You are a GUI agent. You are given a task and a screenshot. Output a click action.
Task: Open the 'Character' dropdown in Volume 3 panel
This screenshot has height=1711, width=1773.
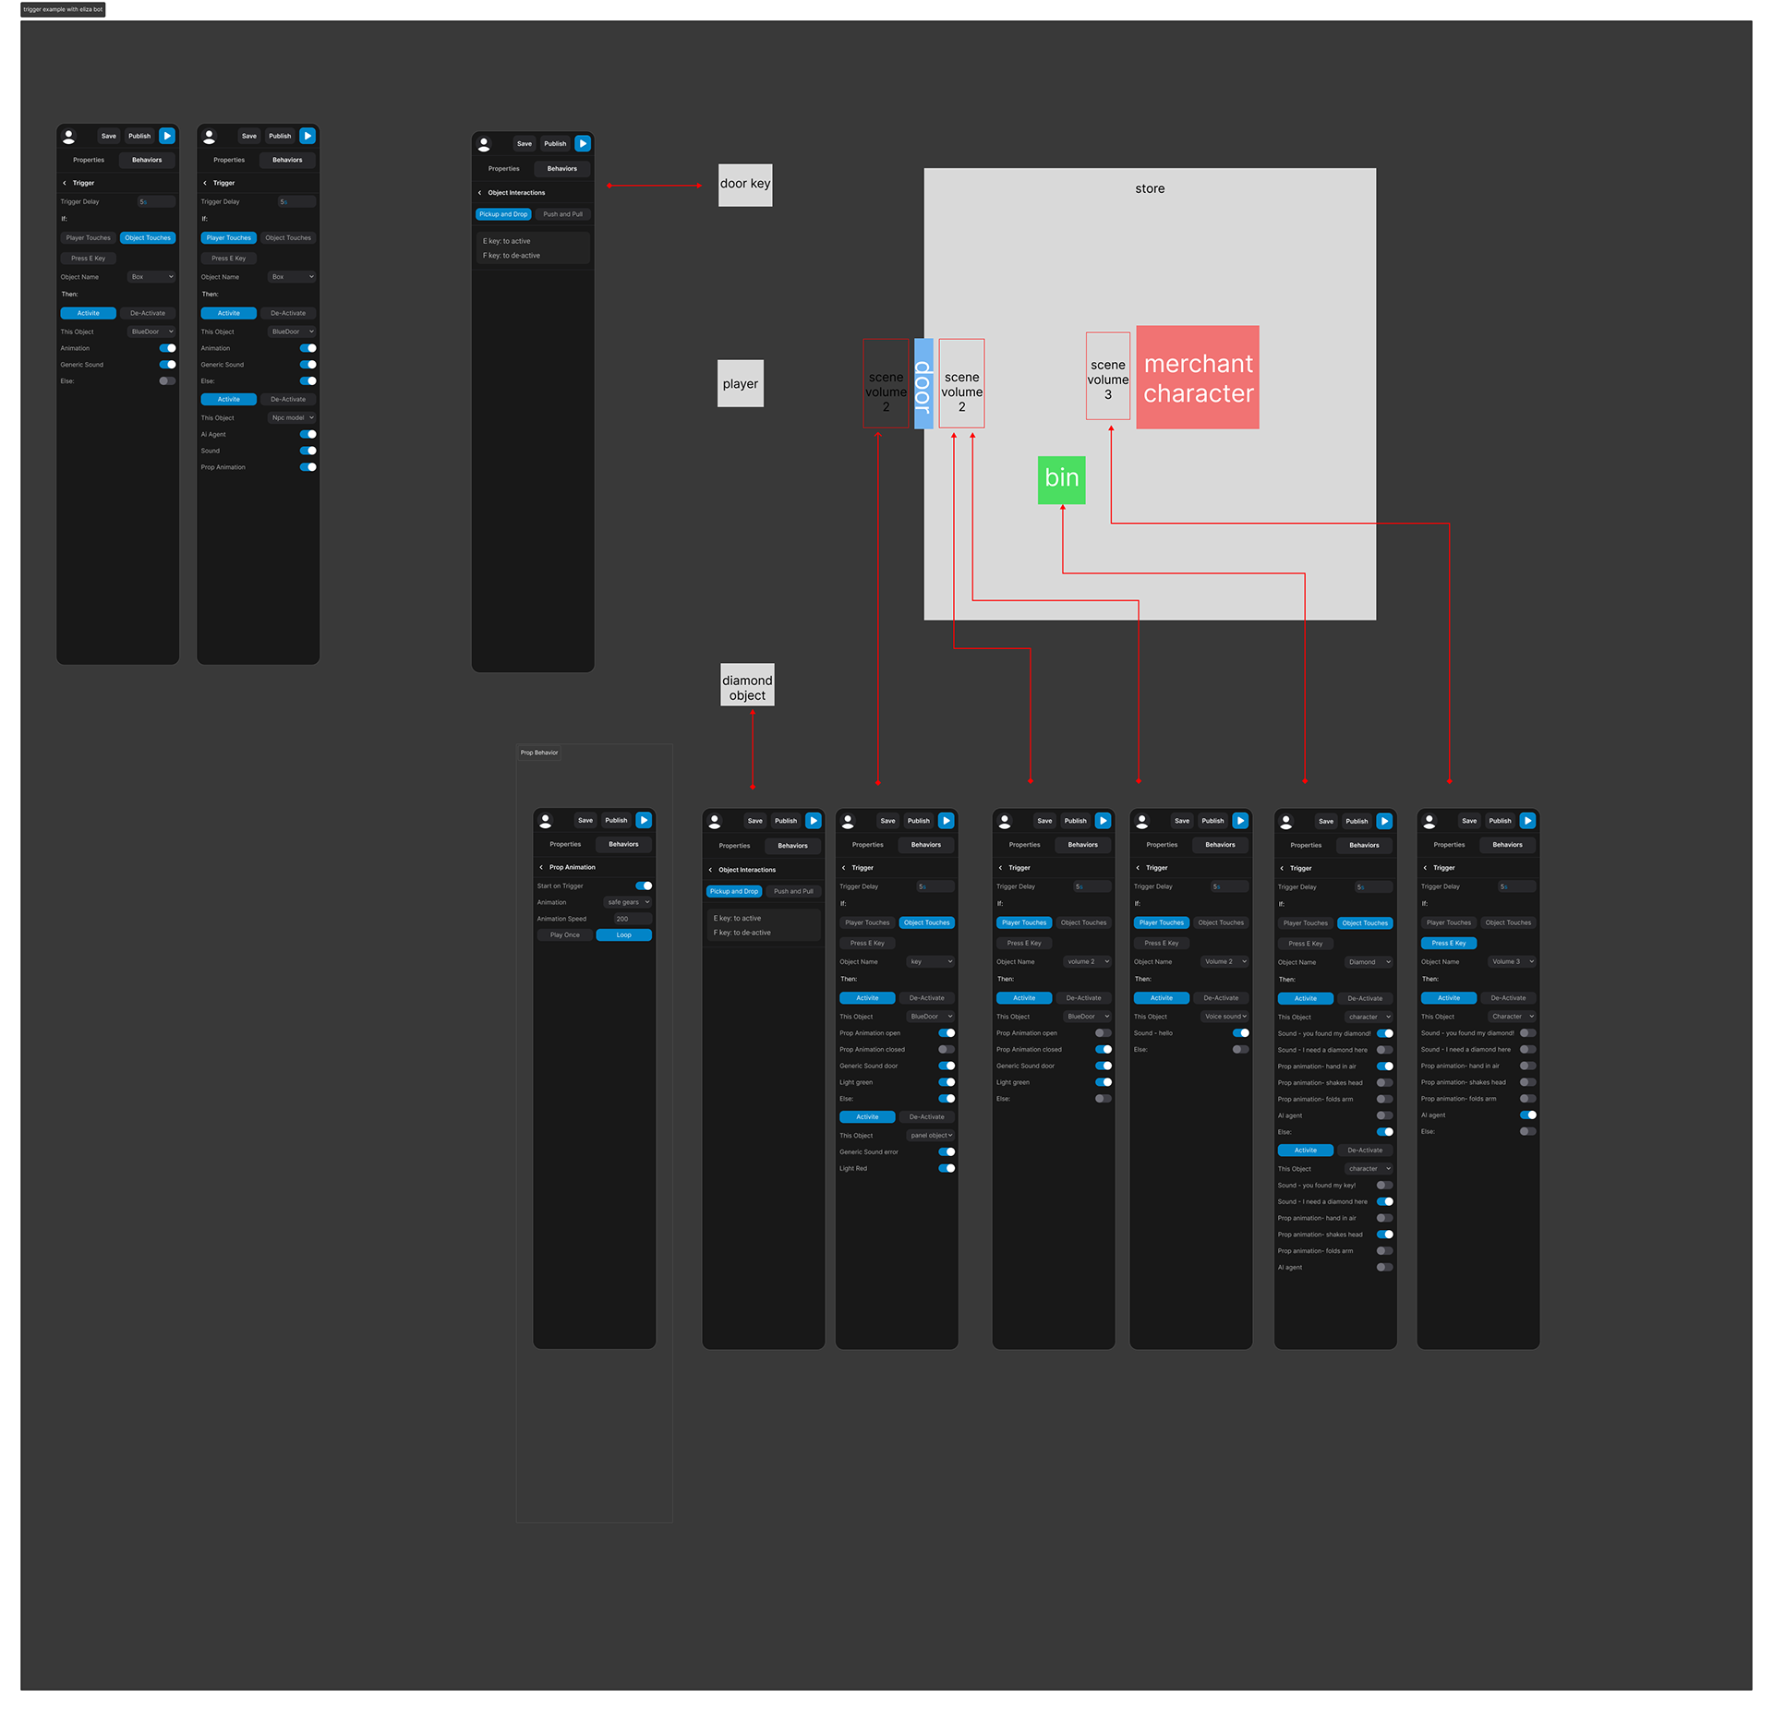point(1512,1017)
